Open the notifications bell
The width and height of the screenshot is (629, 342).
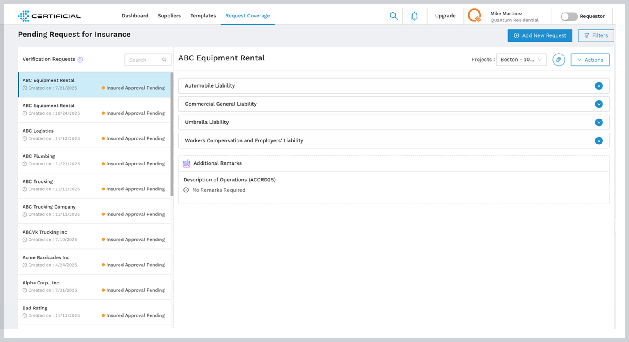tap(415, 16)
